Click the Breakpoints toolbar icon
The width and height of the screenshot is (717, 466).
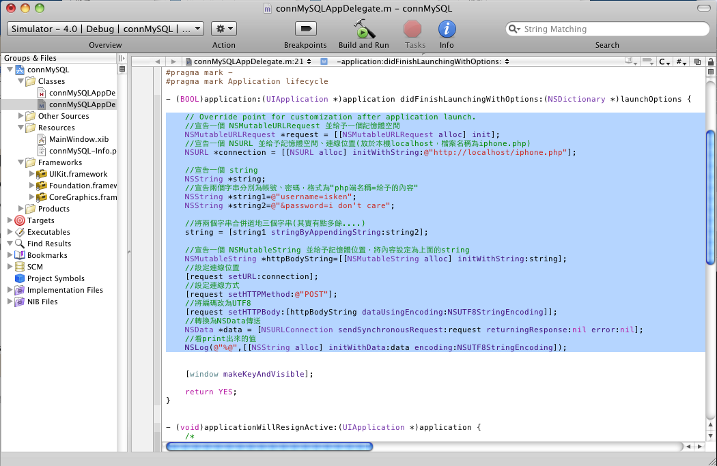pos(305,29)
